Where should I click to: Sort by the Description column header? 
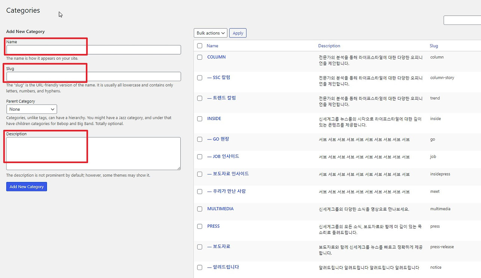329,46
